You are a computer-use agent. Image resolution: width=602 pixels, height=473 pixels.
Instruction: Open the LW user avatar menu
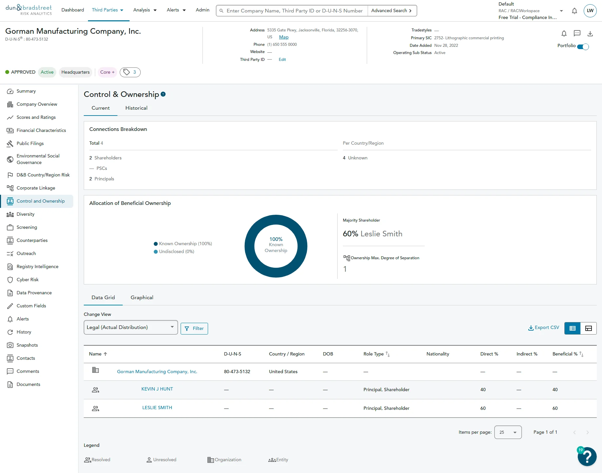point(590,10)
